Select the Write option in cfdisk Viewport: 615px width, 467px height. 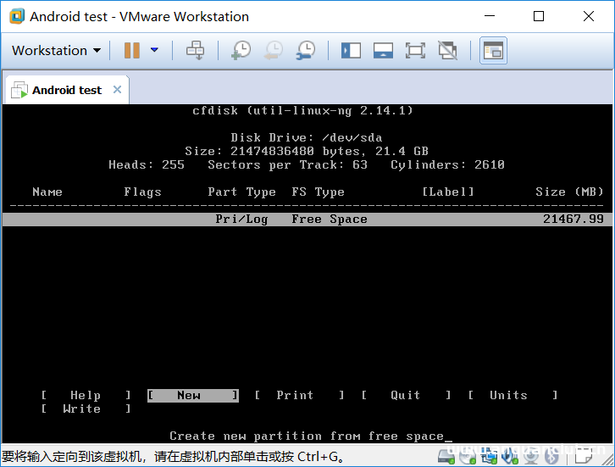(86, 409)
